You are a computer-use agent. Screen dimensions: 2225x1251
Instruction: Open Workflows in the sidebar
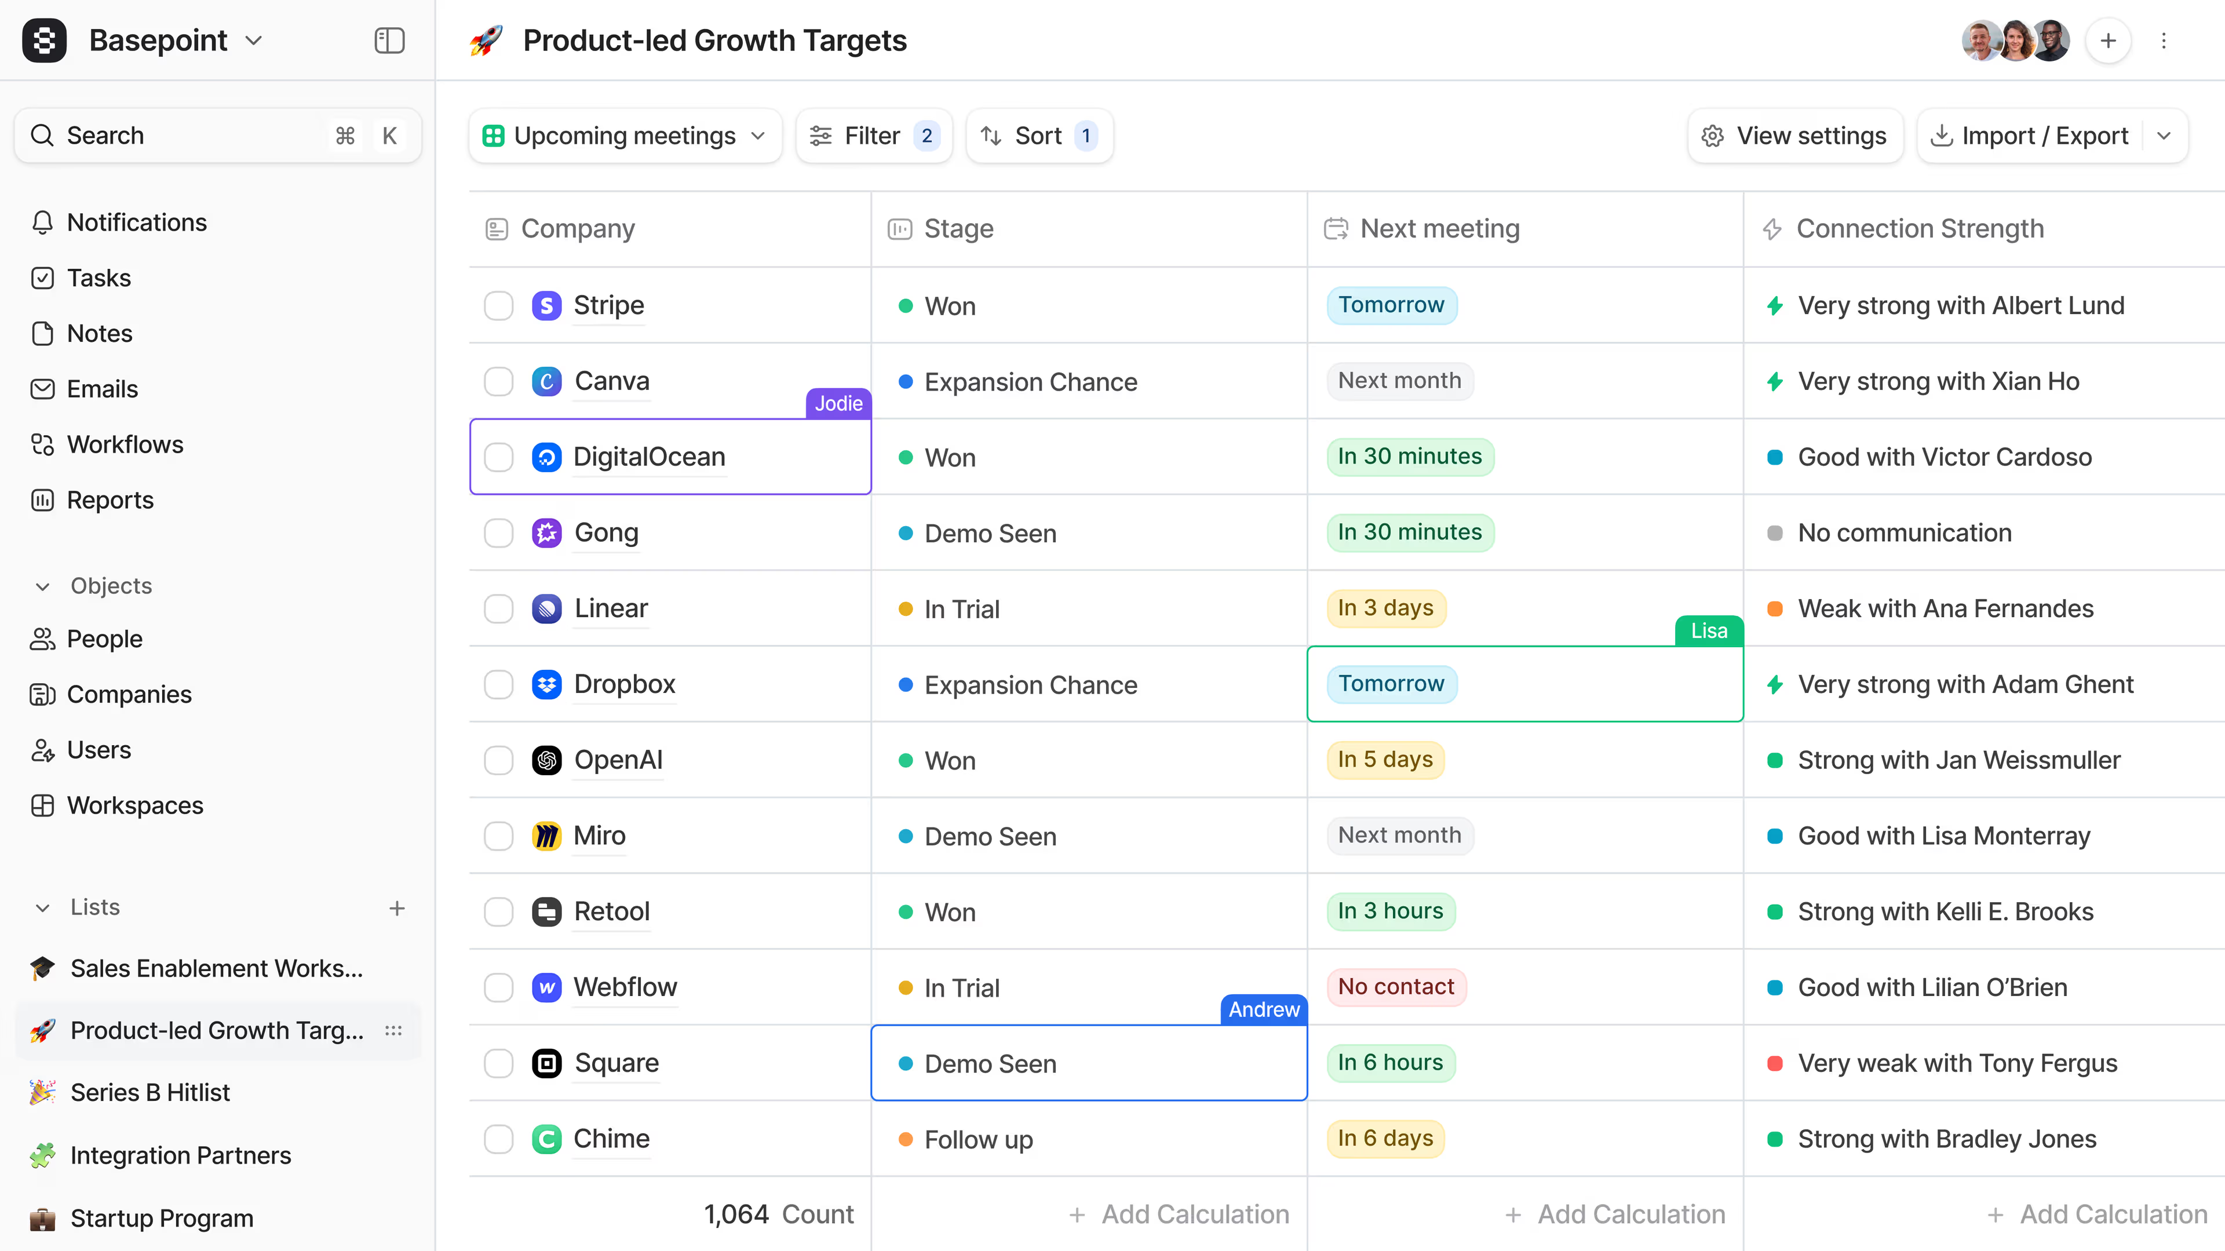click(125, 445)
